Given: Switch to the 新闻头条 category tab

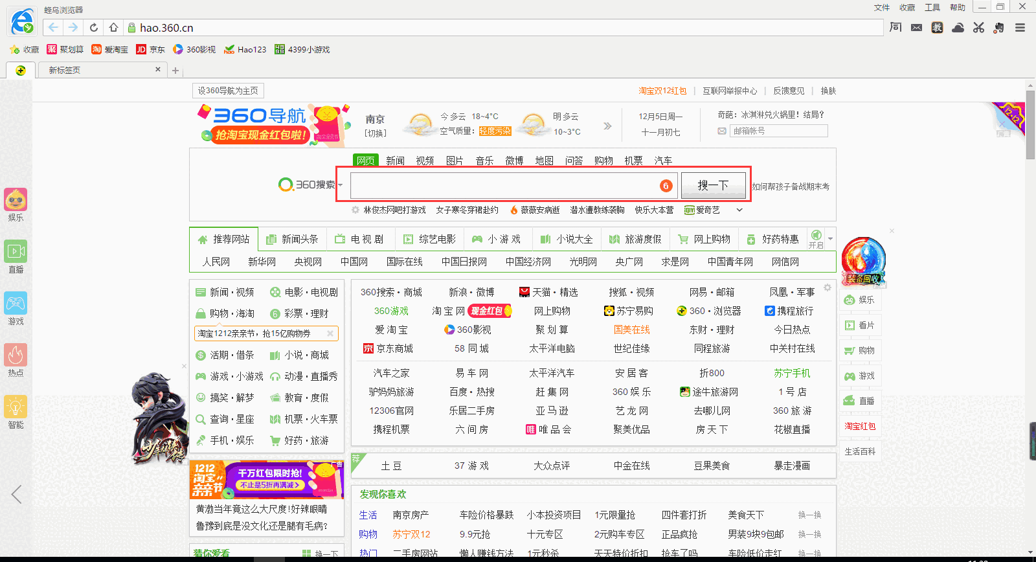Looking at the screenshot, I should tap(293, 239).
